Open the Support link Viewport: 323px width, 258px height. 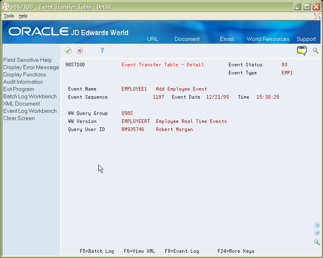pos(306,39)
